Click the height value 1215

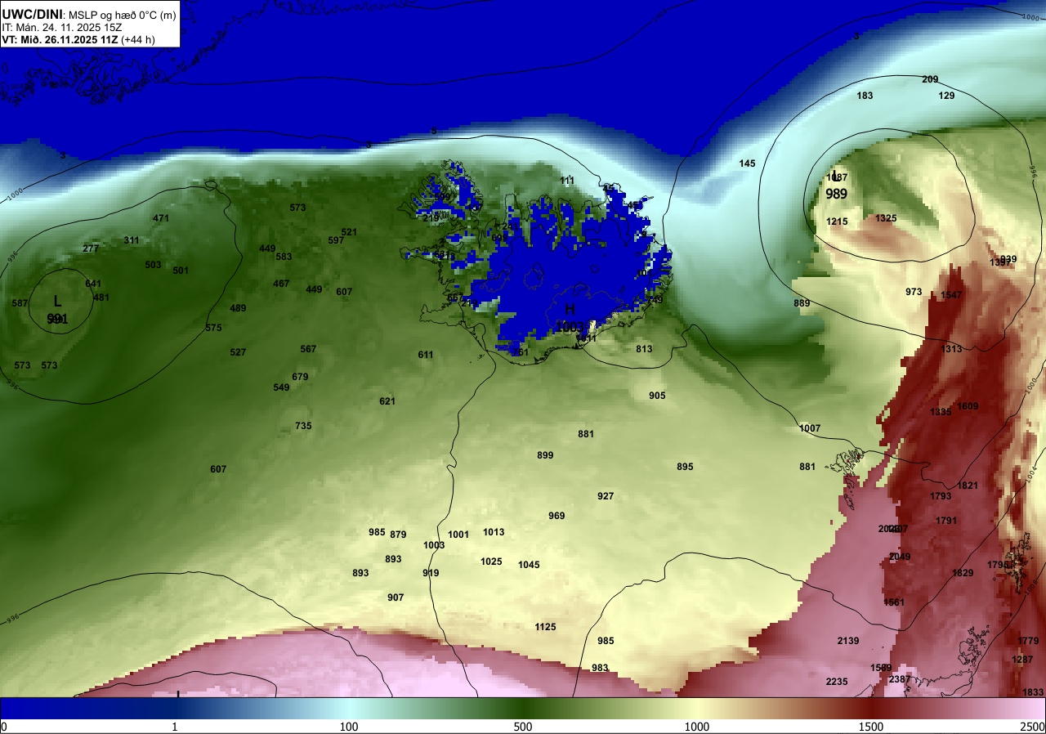click(x=837, y=222)
